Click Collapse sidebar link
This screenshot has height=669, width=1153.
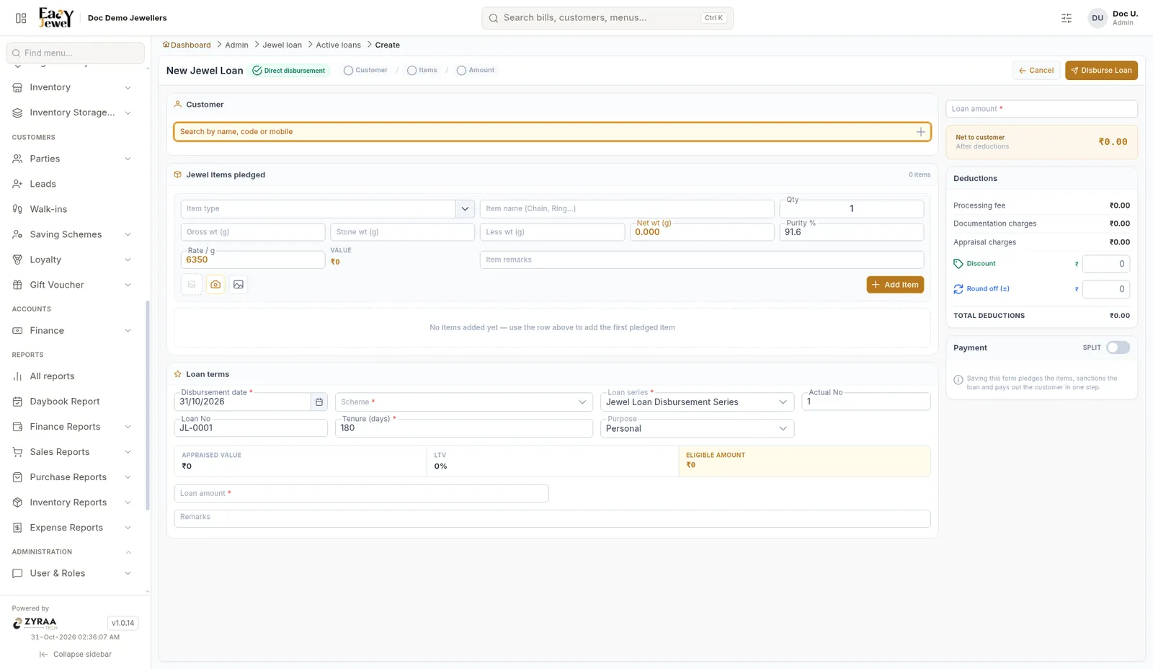[76, 655]
